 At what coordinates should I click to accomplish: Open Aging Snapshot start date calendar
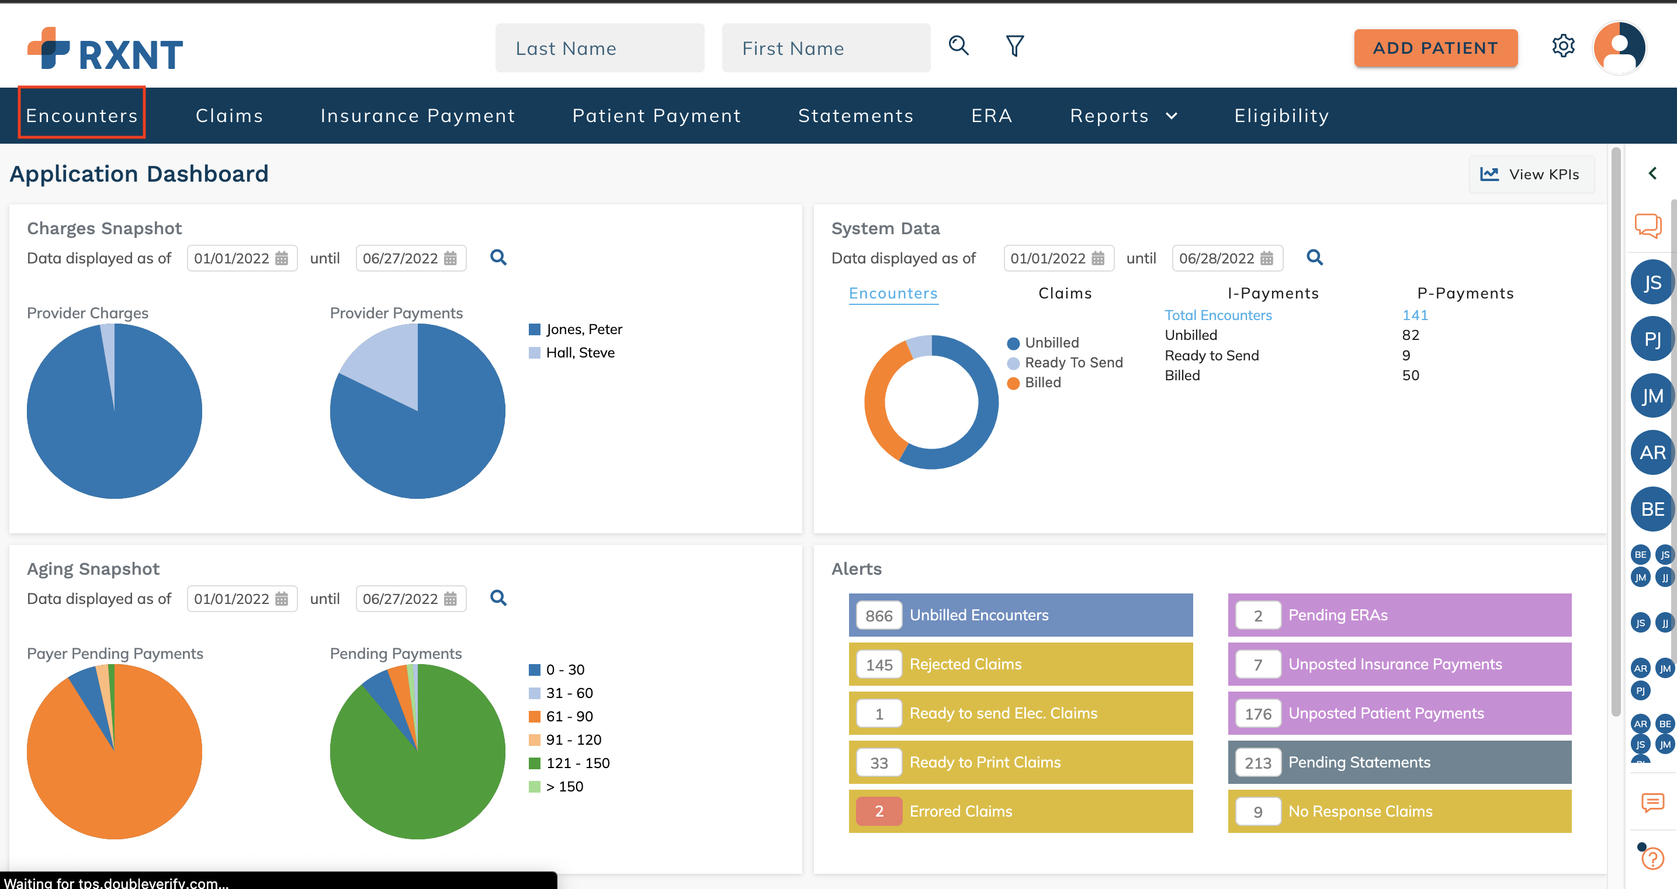(281, 599)
